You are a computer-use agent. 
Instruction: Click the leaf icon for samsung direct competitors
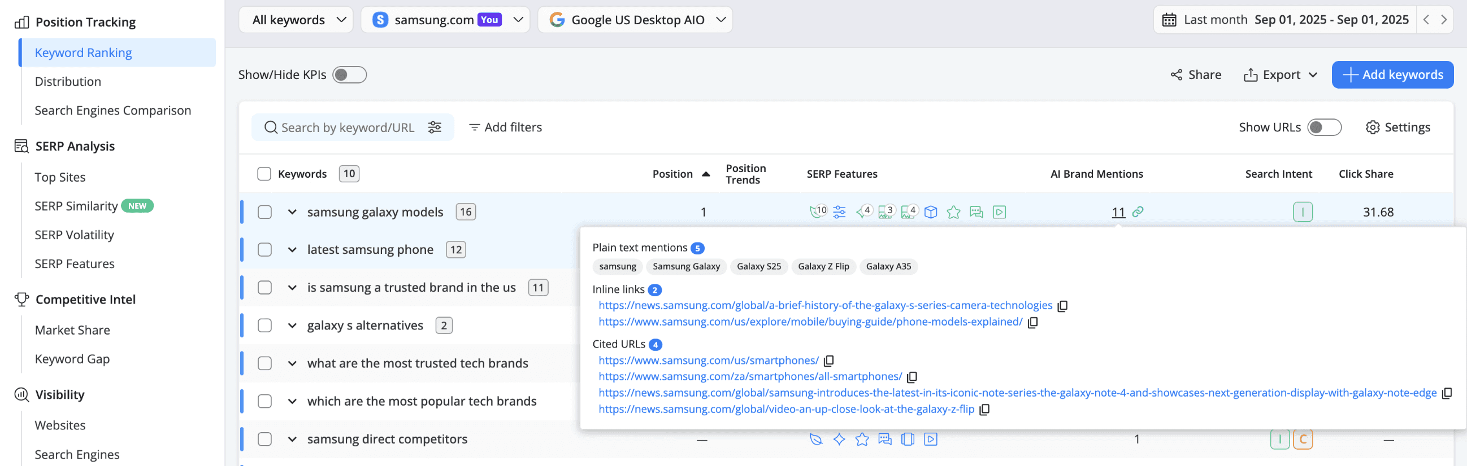[x=816, y=439]
